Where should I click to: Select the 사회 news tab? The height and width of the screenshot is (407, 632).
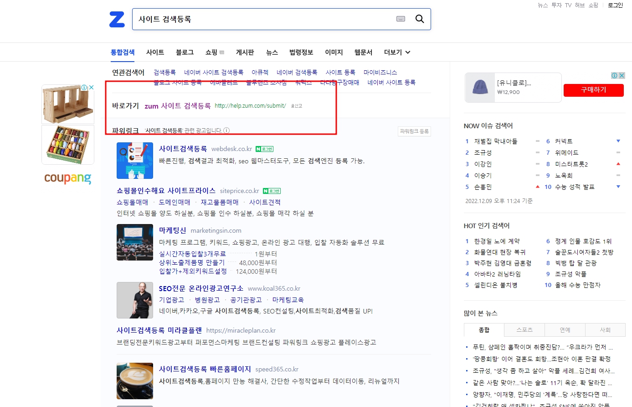[605, 330]
